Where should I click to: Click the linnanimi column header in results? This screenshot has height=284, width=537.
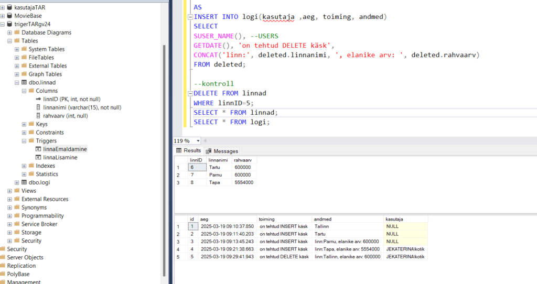click(219, 160)
